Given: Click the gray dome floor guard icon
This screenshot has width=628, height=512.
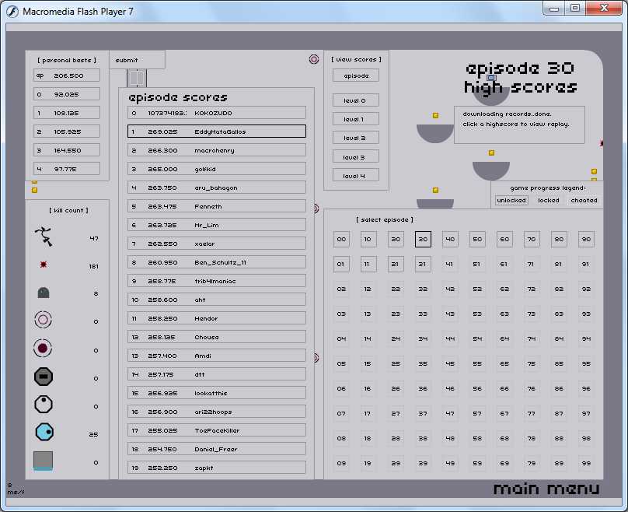Looking at the screenshot, I should tap(44, 293).
